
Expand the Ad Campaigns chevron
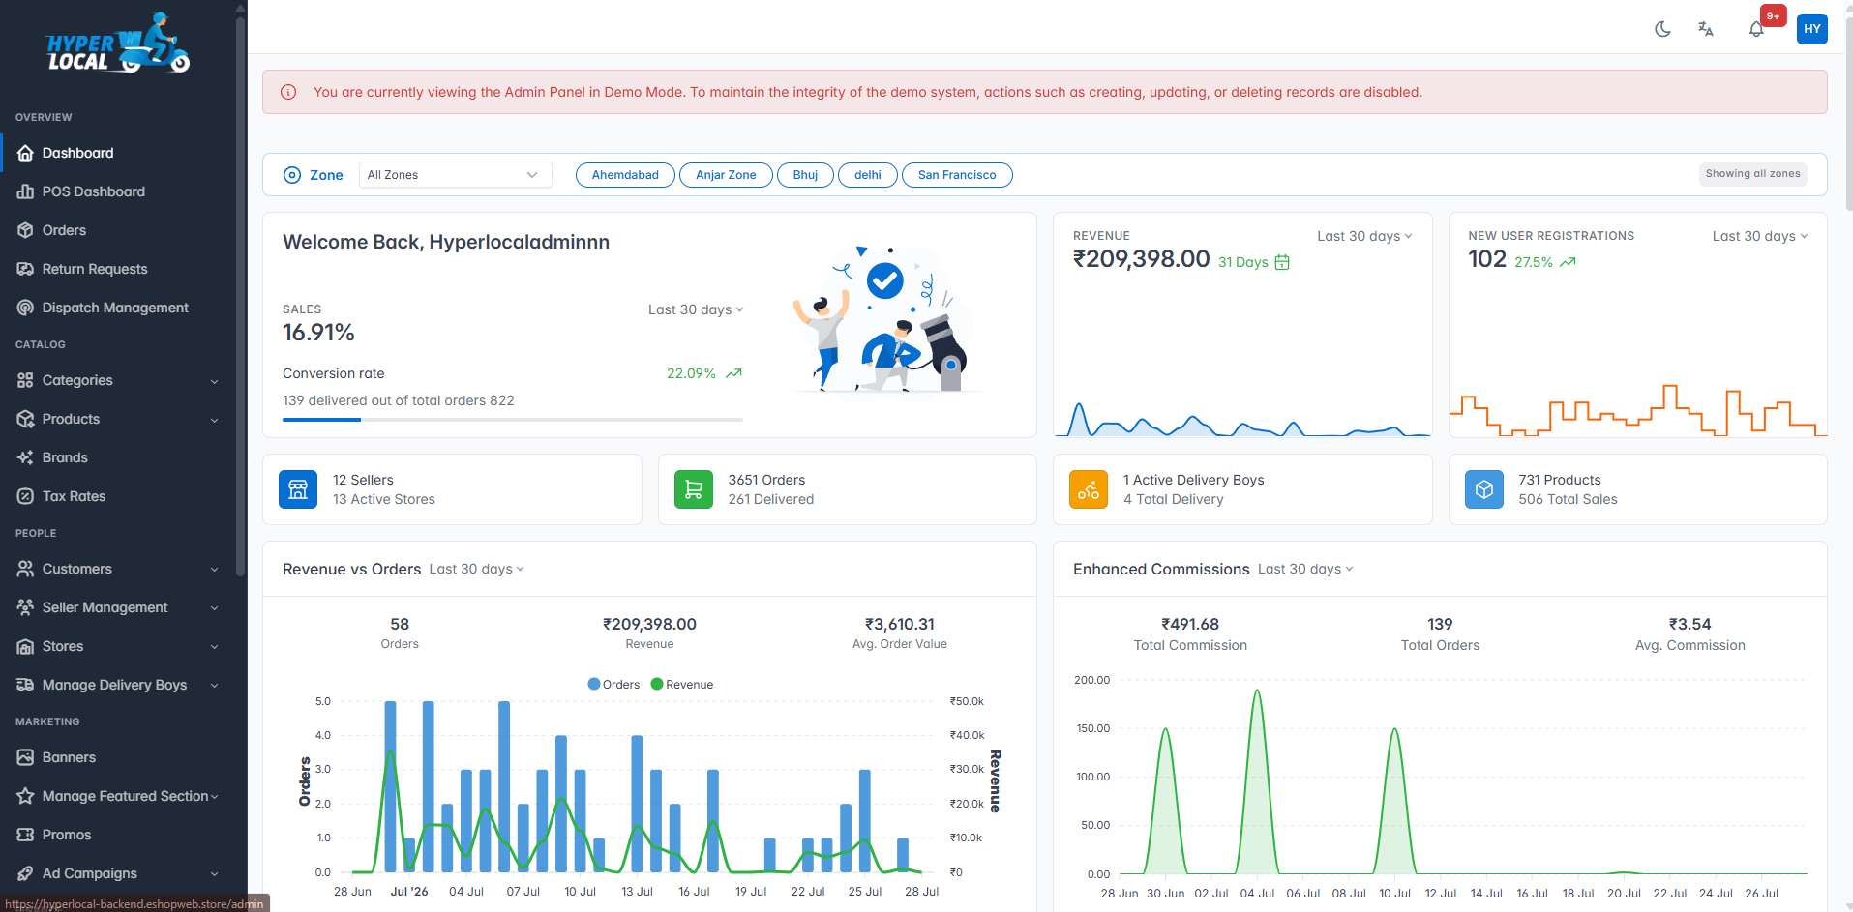214,874
